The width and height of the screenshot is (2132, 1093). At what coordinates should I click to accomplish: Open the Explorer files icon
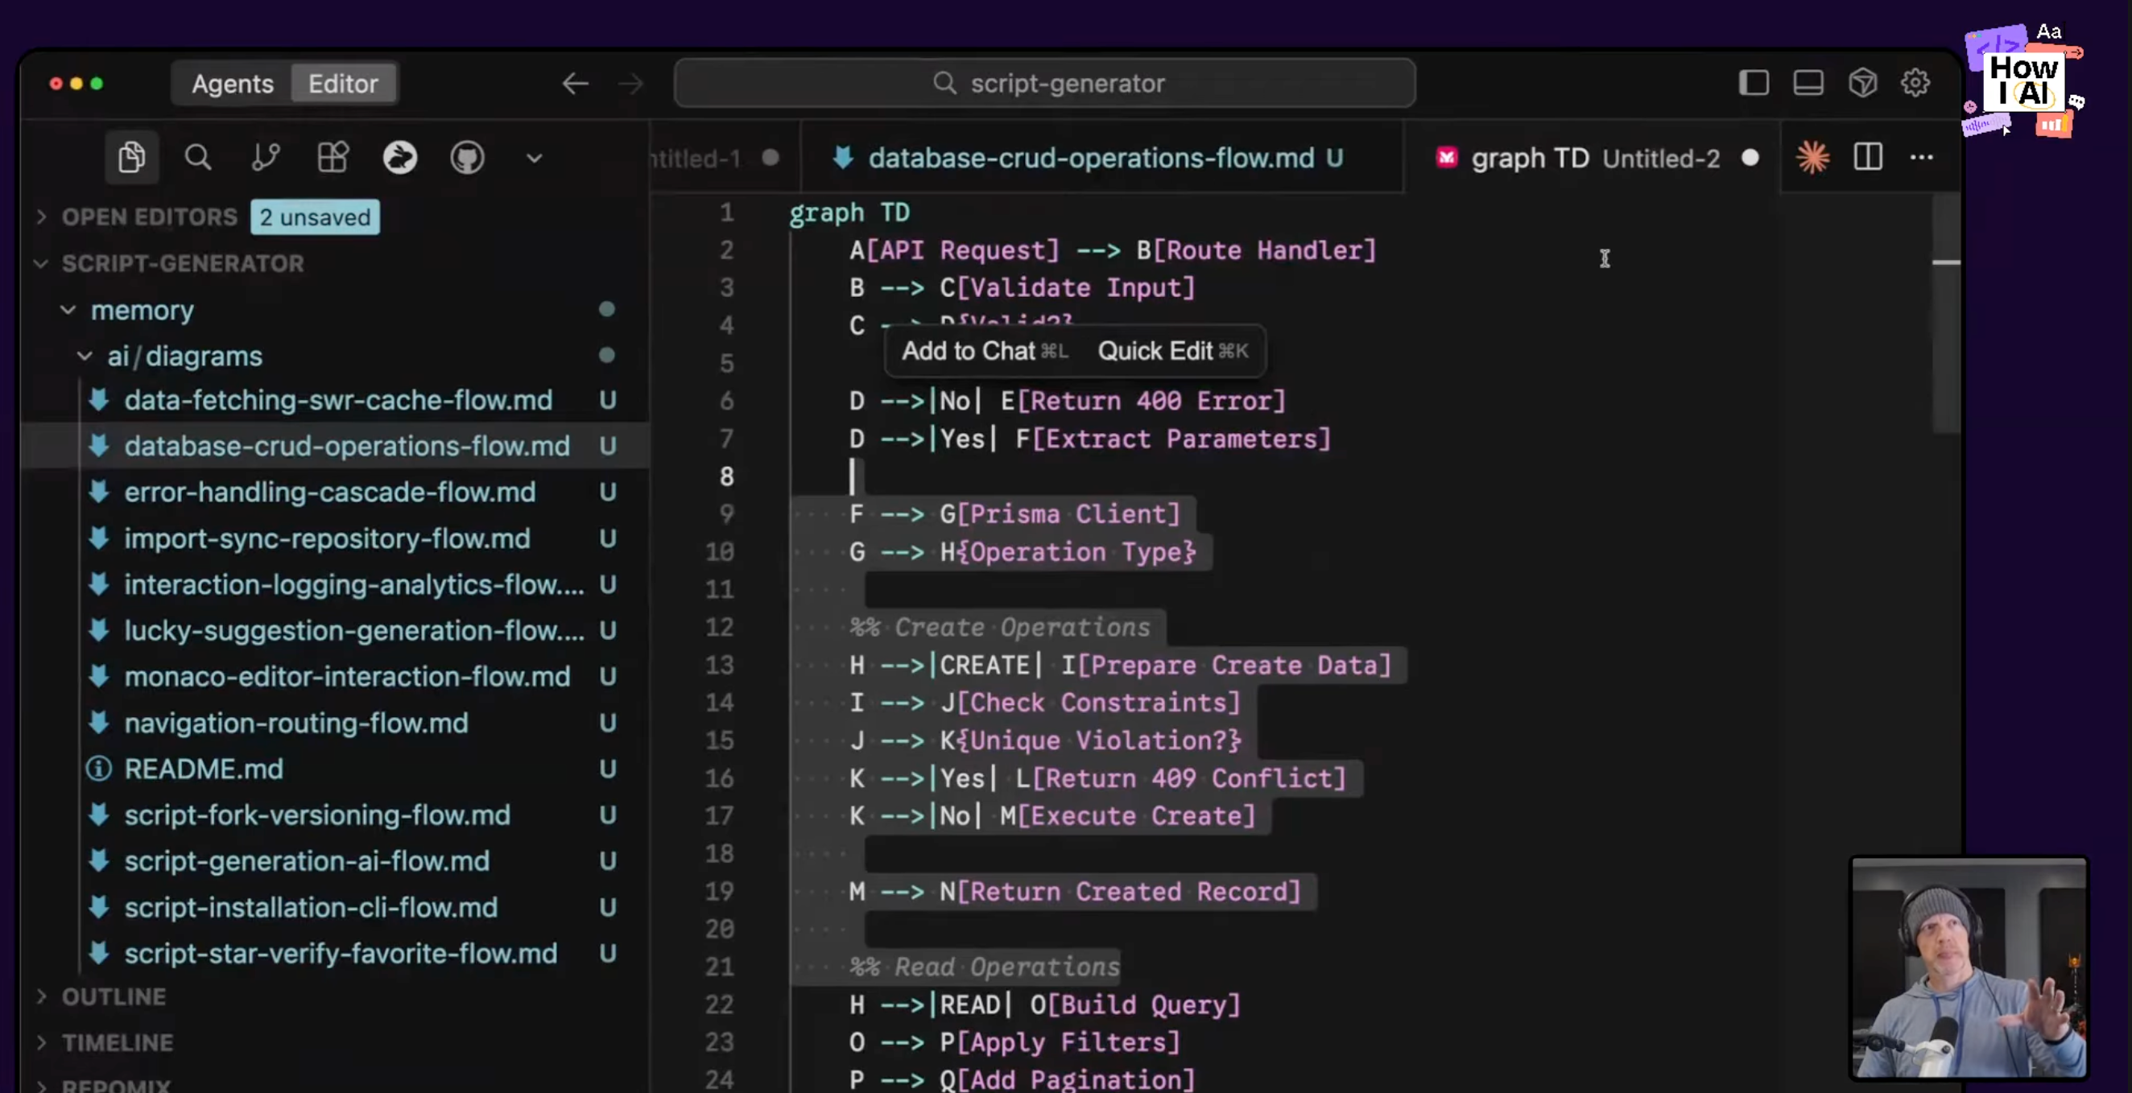(131, 157)
